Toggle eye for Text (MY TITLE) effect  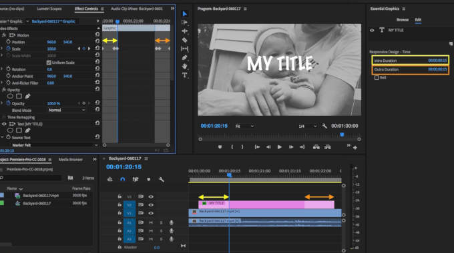pos(4,124)
